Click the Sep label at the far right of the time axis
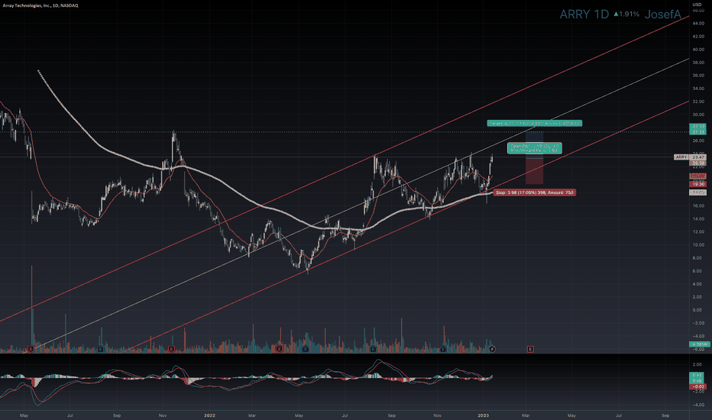 point(665,415)
